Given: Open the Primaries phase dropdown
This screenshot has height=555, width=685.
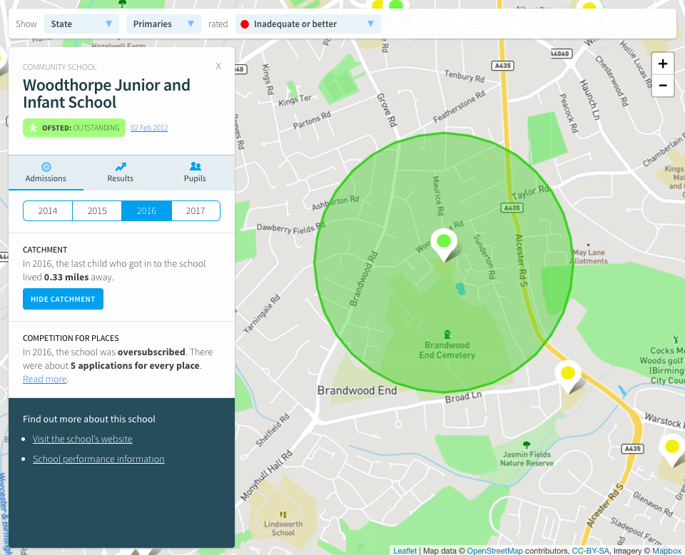Looking at the screenshot, I should coord(163,24).
